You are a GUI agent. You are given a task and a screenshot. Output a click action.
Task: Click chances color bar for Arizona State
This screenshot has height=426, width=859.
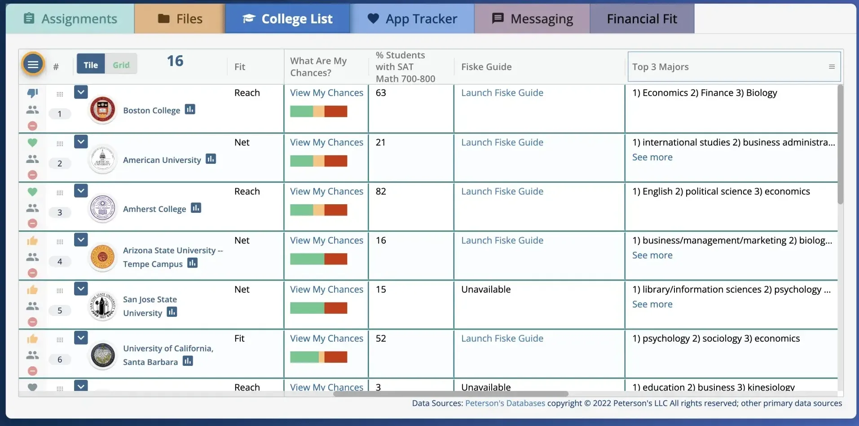point(318,259)
